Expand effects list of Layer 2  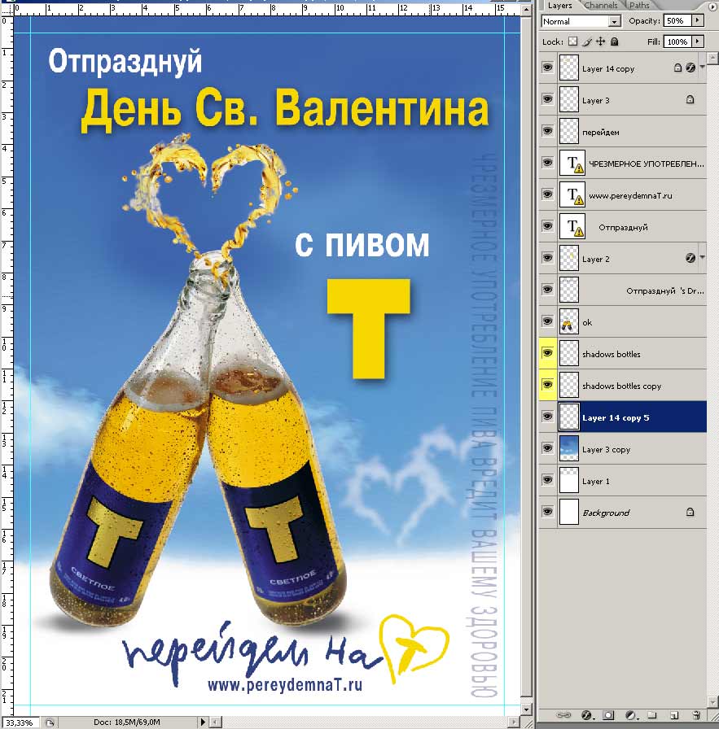tap(702, 257)
